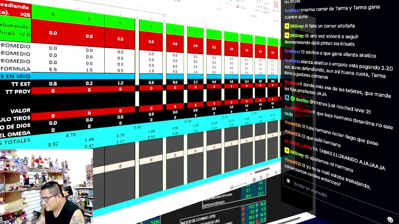Viewport: 399px width, 224px height.
Task: Select the '5.42' totals cell
Action: [137, 127]
